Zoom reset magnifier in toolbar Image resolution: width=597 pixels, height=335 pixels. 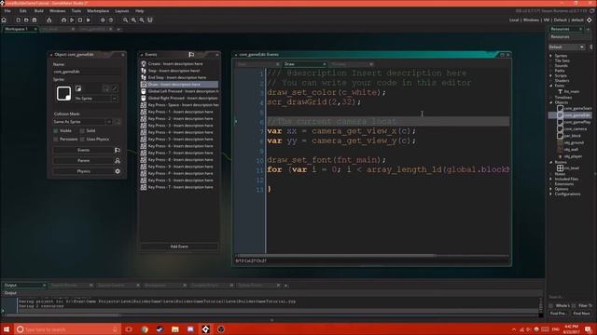(125, 20)
